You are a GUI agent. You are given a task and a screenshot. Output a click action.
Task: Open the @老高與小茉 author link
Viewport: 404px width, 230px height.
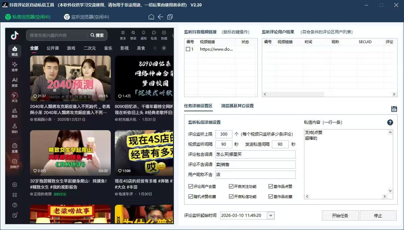click(x=41, y=119)
